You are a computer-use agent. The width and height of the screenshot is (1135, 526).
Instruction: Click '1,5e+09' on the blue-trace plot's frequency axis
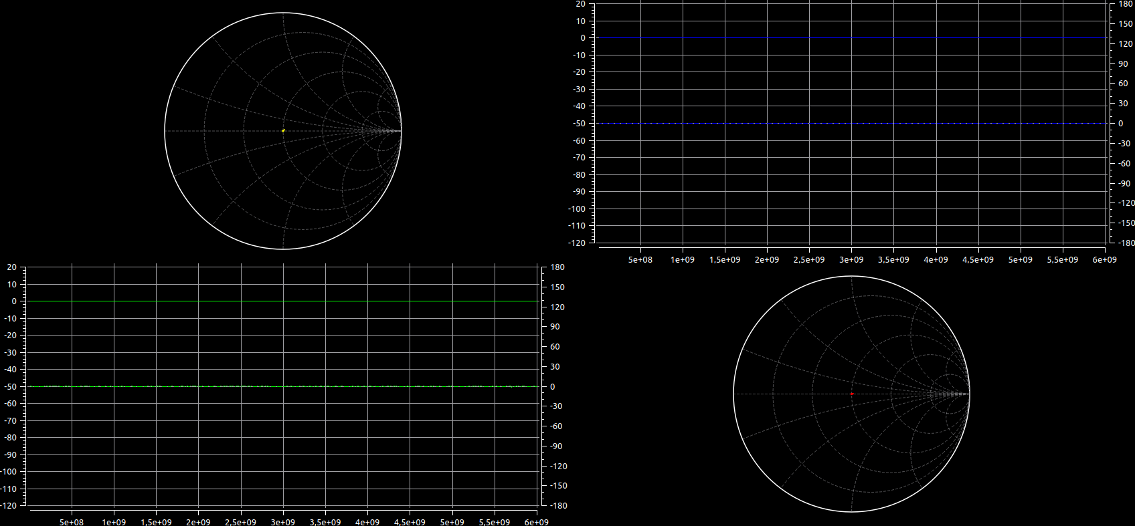[x=725, y=260]
